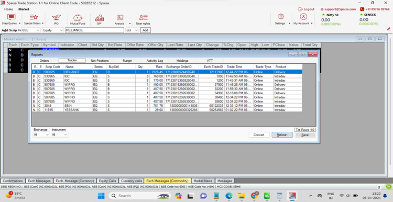Click the Trade Time column header

pyautogui.click(x=238, y=67)
